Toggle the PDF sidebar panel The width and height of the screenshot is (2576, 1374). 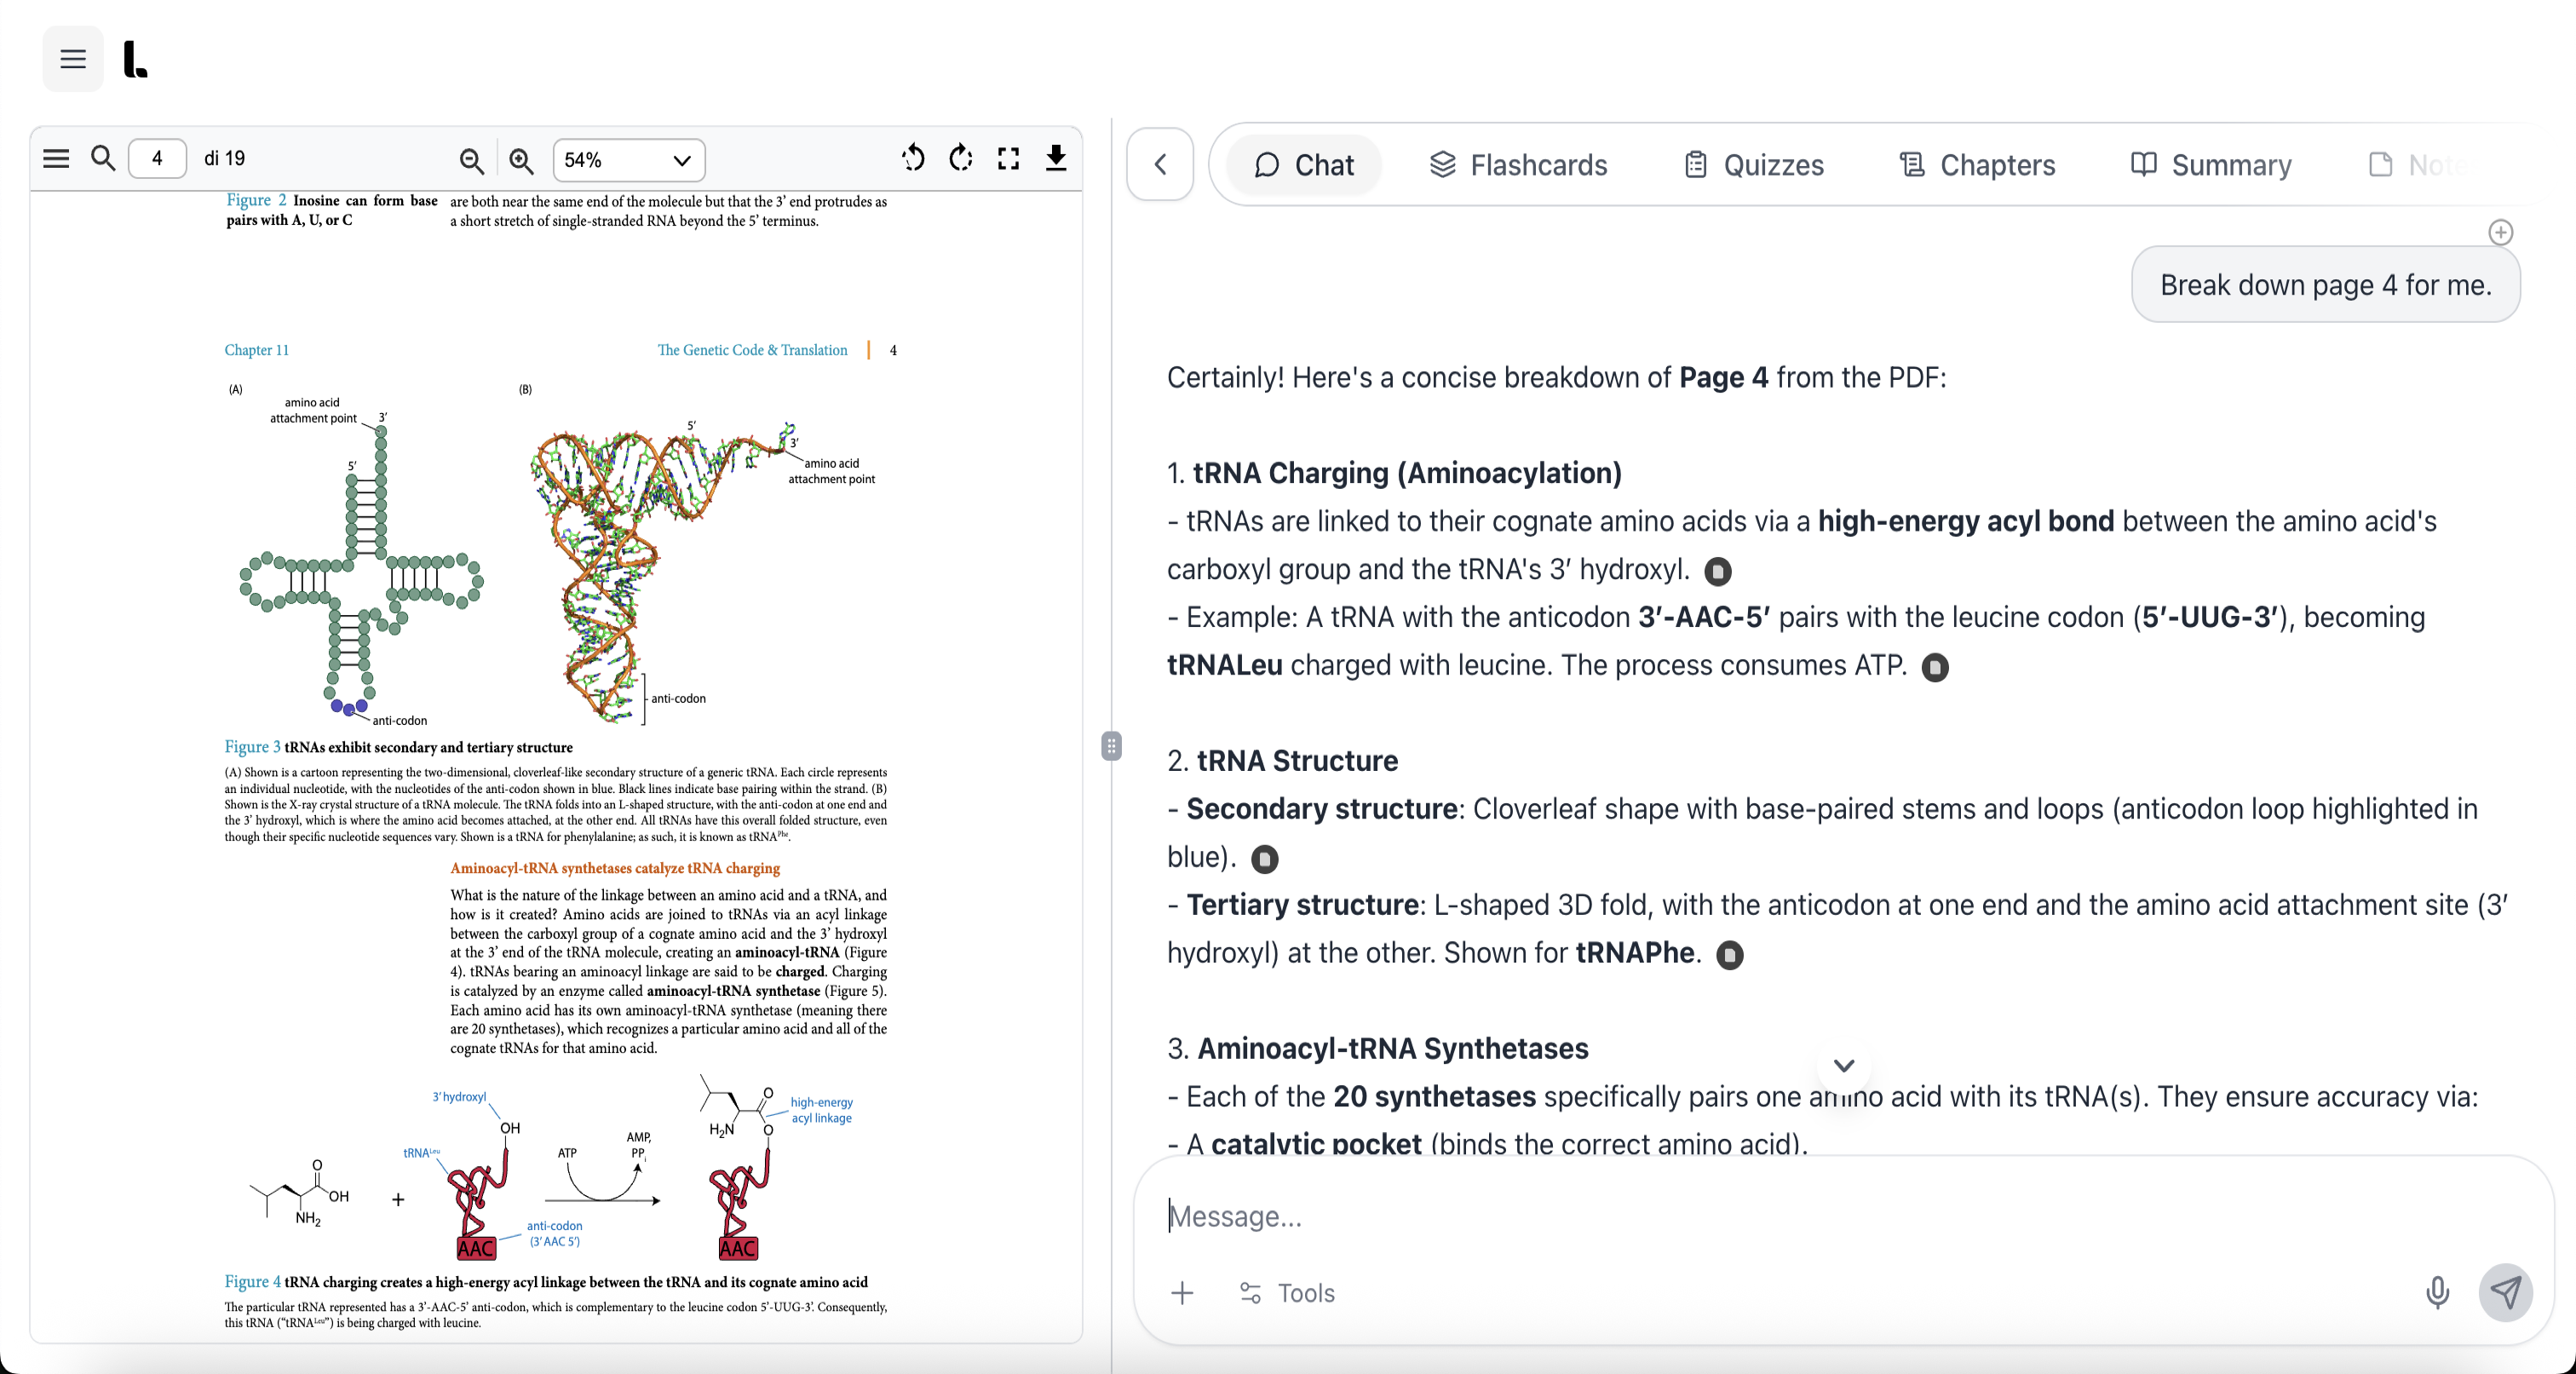point(56,158)
